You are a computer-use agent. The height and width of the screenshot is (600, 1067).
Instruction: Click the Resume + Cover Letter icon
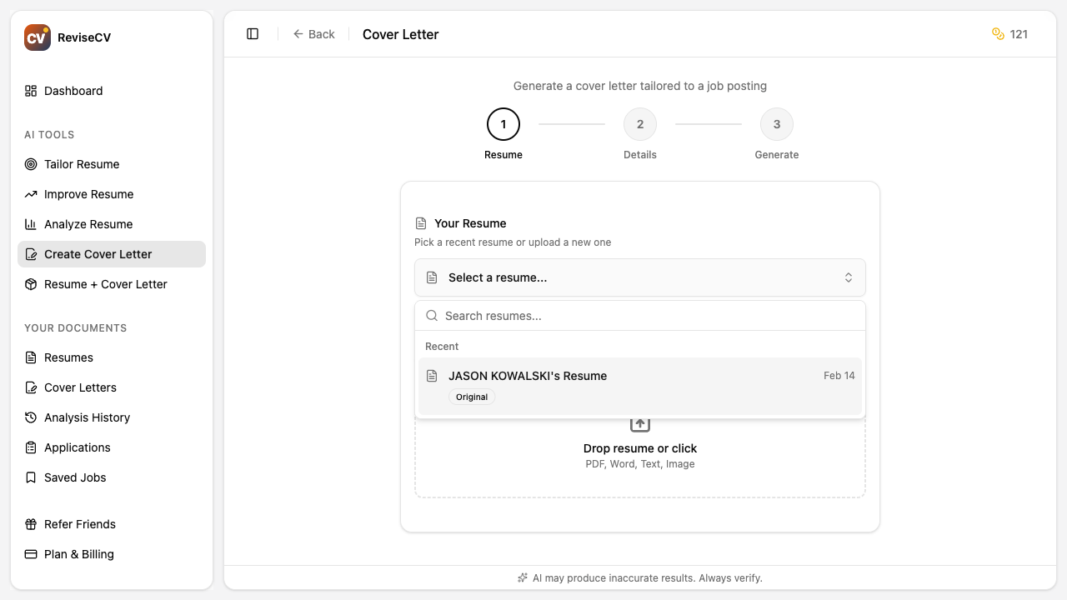30,284
